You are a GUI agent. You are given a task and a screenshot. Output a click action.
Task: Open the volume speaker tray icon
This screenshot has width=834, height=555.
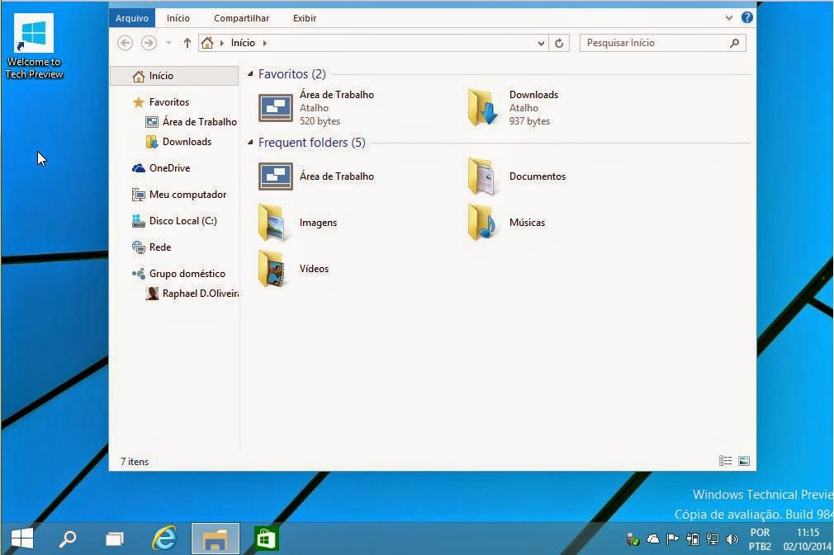pos(732,539)
